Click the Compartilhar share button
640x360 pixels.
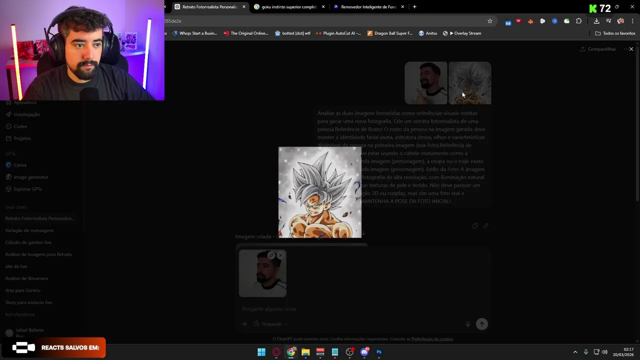point(598,49)
